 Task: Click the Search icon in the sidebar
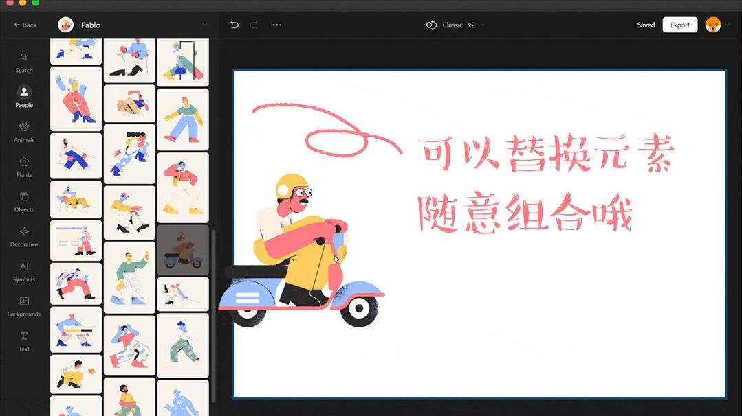23,62
